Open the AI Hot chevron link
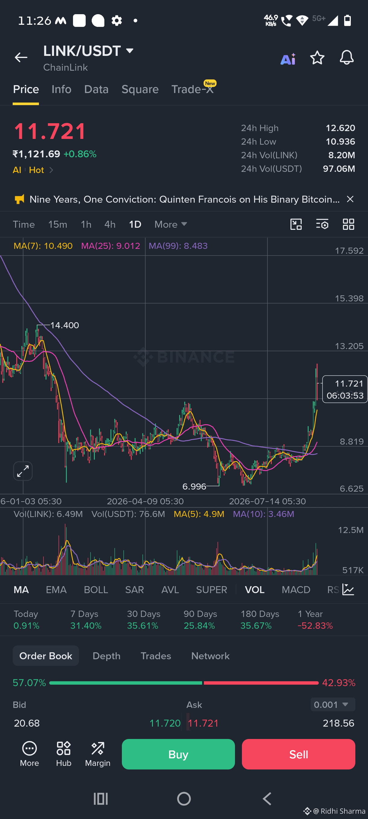 tap(33, 170)
